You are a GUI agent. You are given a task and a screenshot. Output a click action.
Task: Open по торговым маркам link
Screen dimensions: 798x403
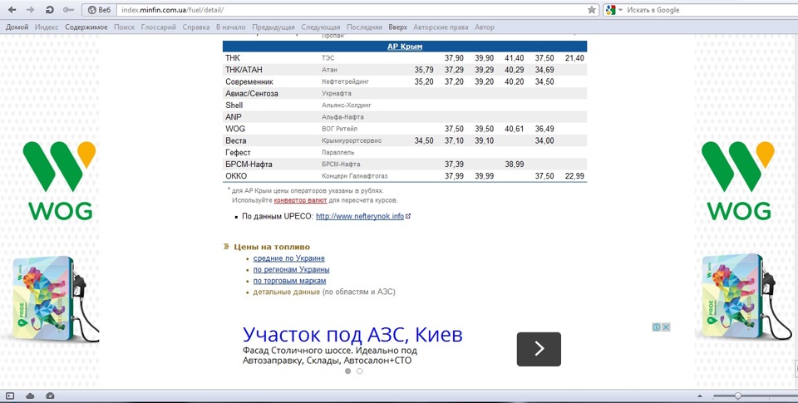click(x=289, y=281)
